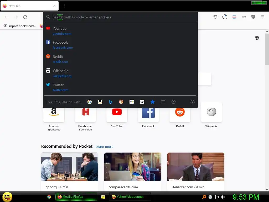The image size is (269, 202).
Task: Select the eBay search shortcut
Action: click(132, 102)
